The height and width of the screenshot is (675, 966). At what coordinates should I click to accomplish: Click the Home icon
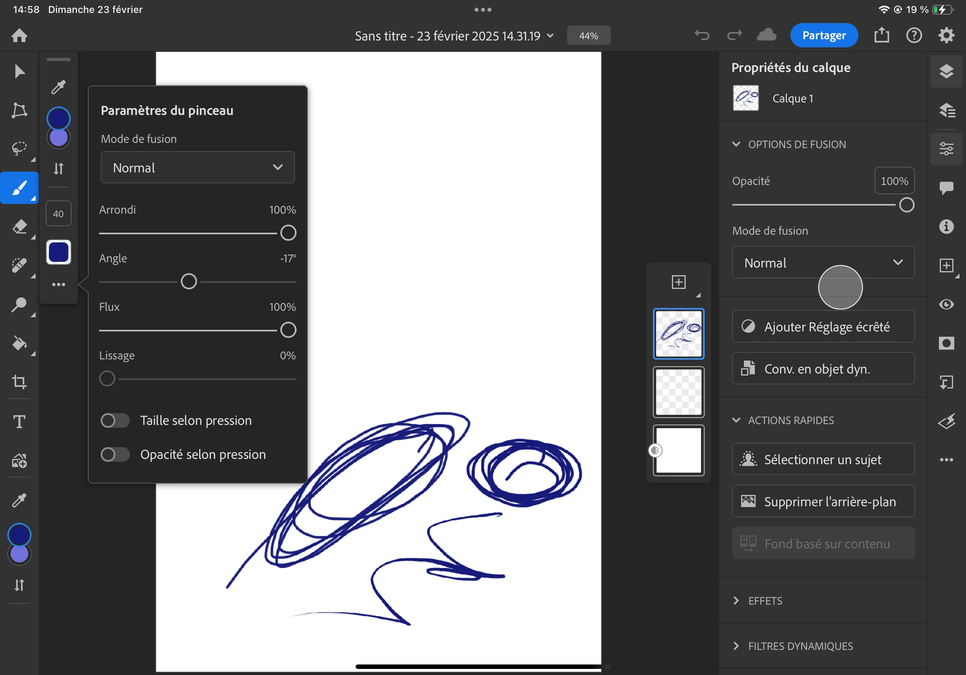tap(19, 35)
